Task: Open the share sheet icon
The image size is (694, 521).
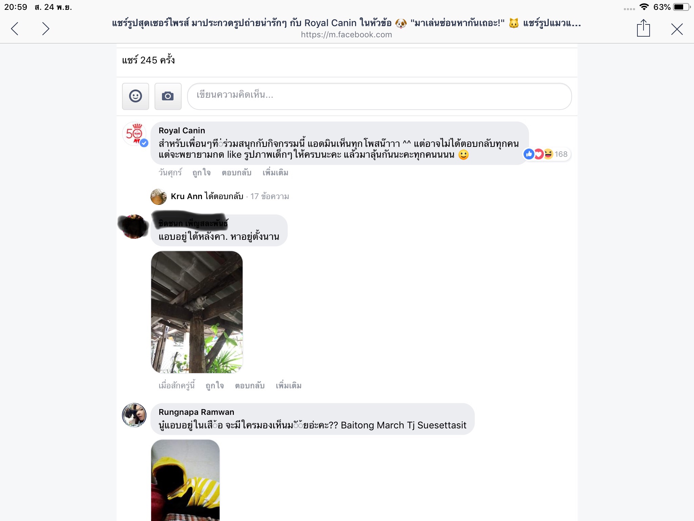Action: [x=643, y=28]
